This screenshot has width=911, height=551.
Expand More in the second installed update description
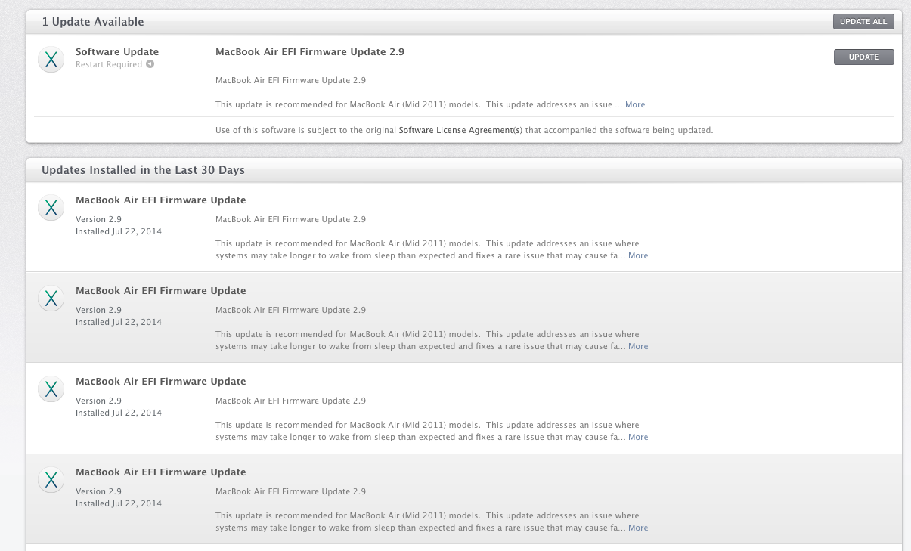(638, 346)
